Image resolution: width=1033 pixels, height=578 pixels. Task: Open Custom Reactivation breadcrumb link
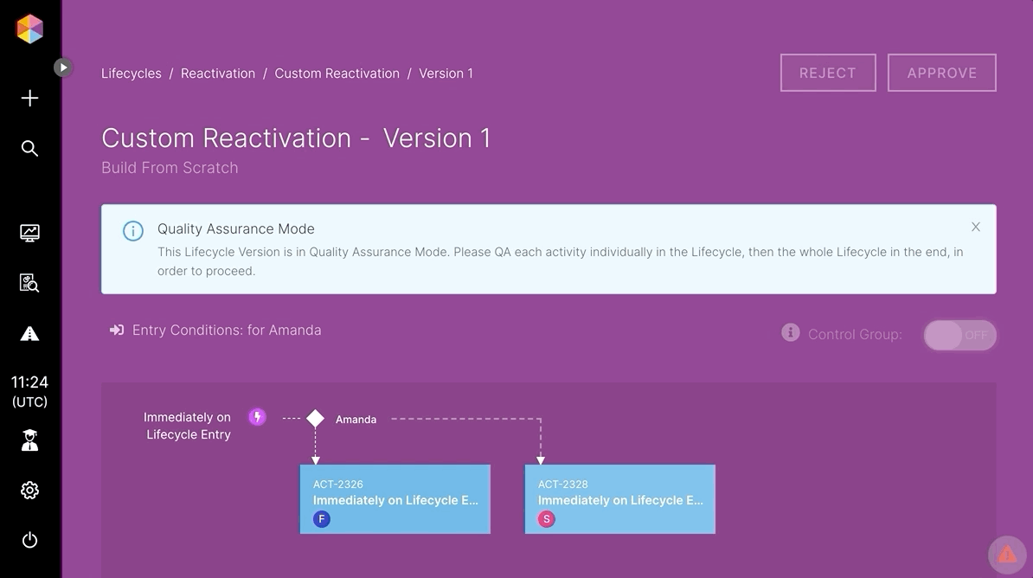[337, 74]
